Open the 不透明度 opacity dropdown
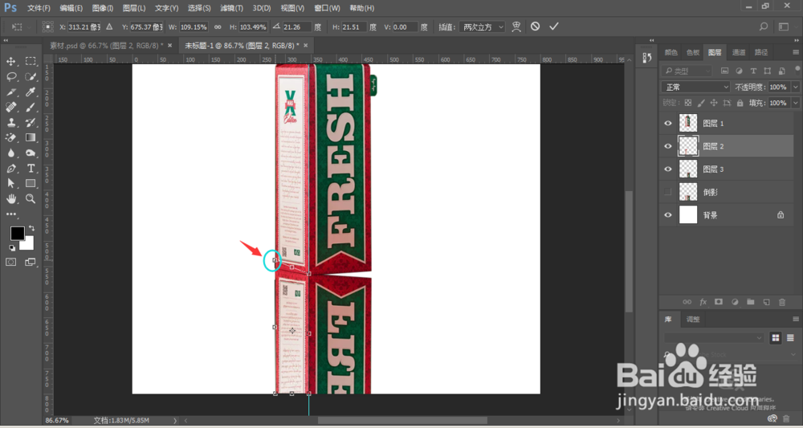Image resolution: width=803 pixels, height=428 pixels. coord(795,87)
